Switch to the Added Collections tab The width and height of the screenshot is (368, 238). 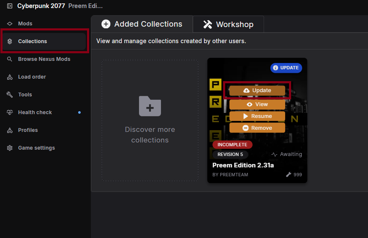142,24
